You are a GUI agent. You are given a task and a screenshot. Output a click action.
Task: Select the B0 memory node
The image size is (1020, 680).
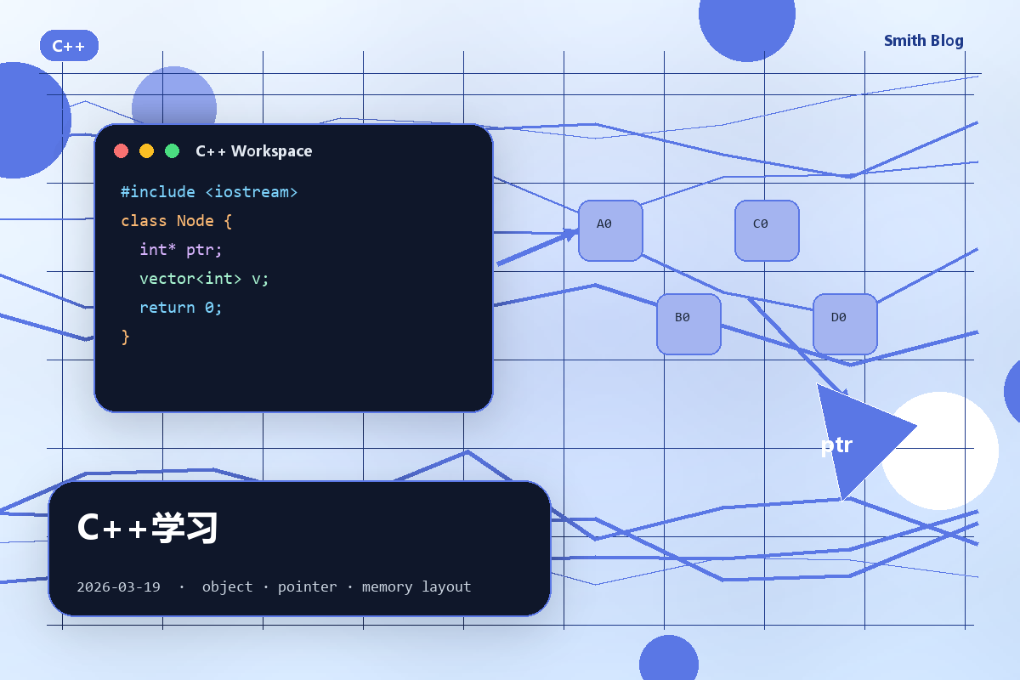click(x=688, y=324)
